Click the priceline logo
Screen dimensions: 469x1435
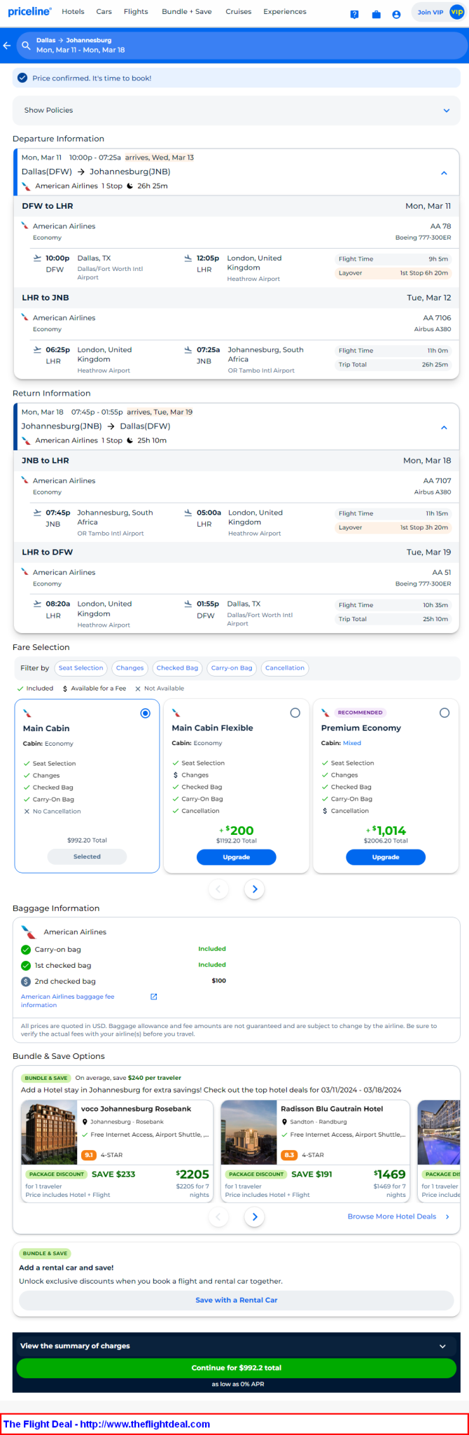[29, 12]
